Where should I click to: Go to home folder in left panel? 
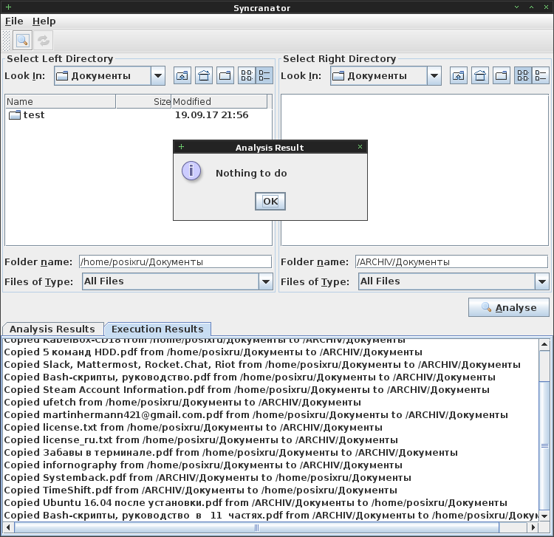point(204,75)
